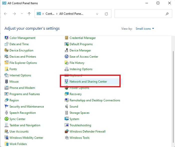Click the Security and Maintenance flag icon
The image size is (175, 147).
pos(7,106)
